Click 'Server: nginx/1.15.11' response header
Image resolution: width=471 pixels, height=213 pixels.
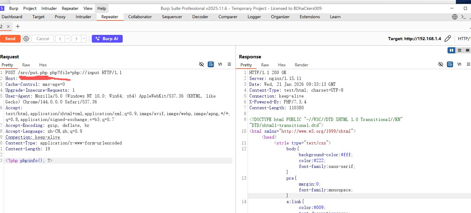click(275, 78)
